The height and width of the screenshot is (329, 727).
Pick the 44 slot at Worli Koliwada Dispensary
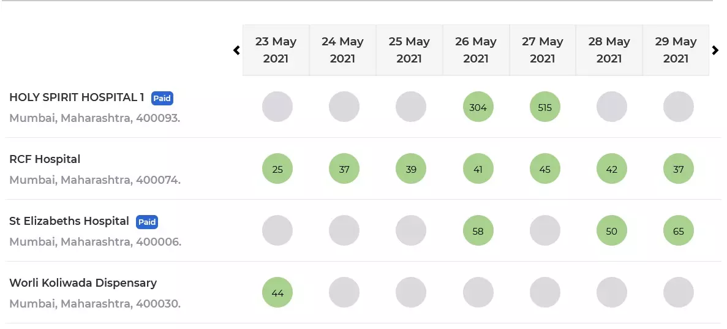(277, 292)
